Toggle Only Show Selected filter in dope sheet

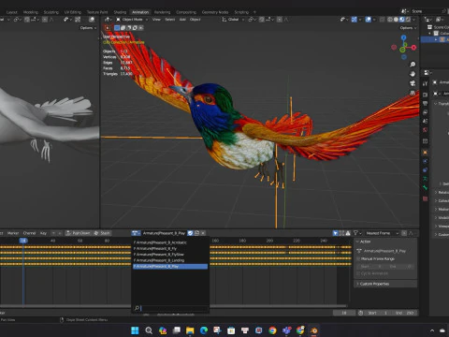click(x=336, y=233)
